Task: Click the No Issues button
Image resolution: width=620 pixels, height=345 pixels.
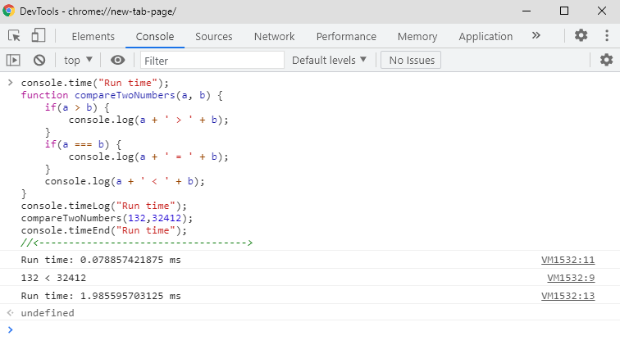Action: (412, 60)
